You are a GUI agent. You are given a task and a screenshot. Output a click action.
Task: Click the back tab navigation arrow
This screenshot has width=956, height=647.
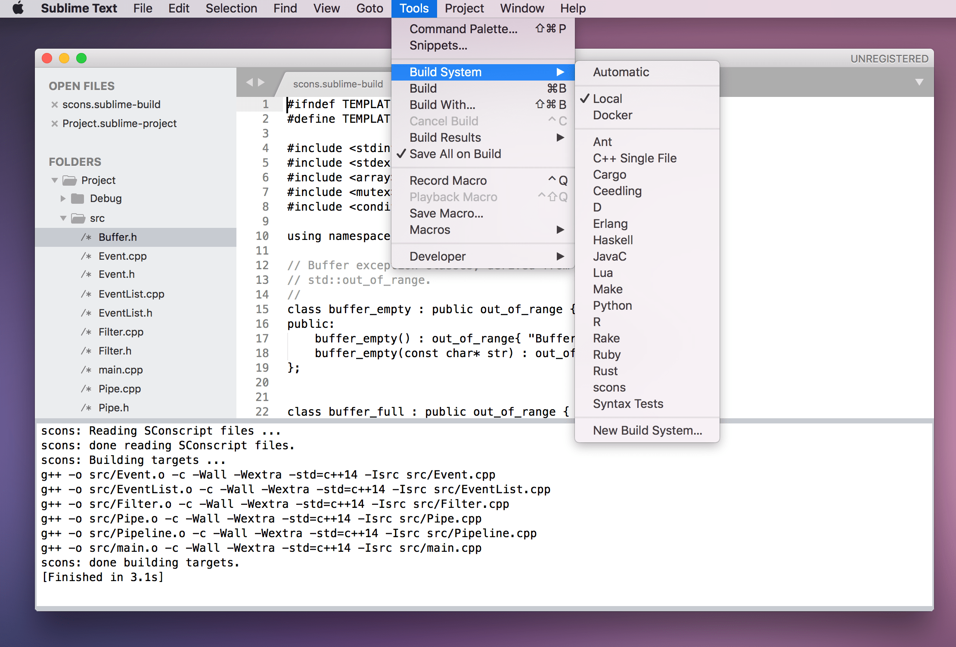[x=249, y=82]
